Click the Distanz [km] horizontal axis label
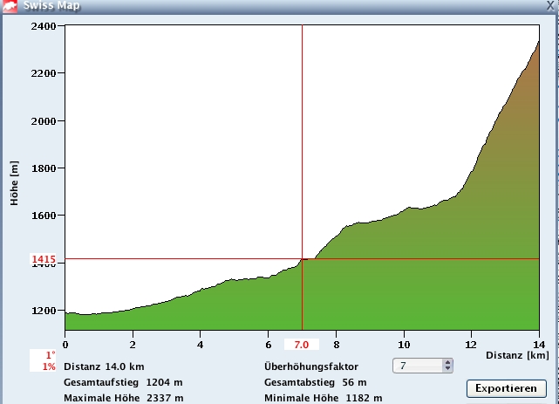This screenshot has height=404, width=559. (518, 355)
